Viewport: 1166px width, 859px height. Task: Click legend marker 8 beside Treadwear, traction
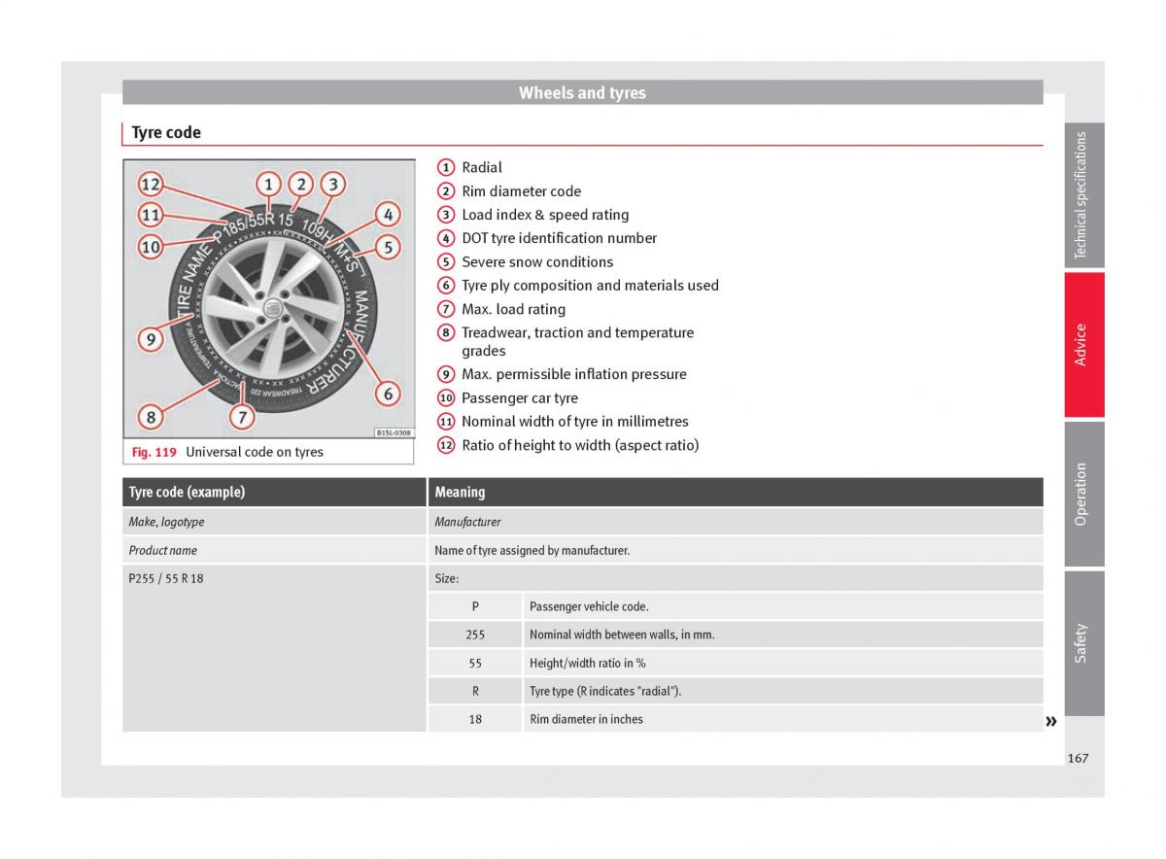[x=446, y=332]
